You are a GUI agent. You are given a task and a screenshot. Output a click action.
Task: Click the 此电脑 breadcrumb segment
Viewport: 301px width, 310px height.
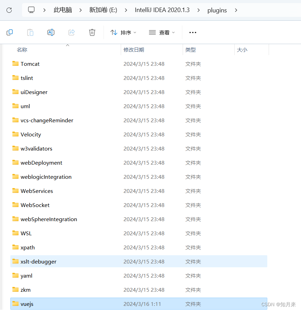click(x=63, y=10)
